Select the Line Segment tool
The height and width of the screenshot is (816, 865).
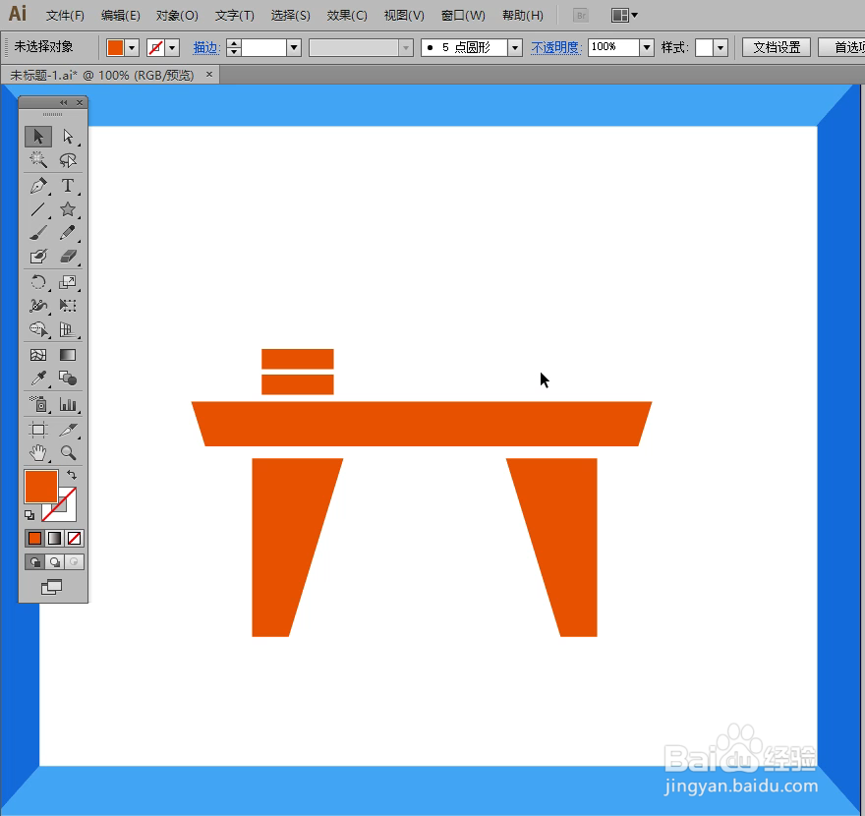pyautogui.click(x=38, y=209)
